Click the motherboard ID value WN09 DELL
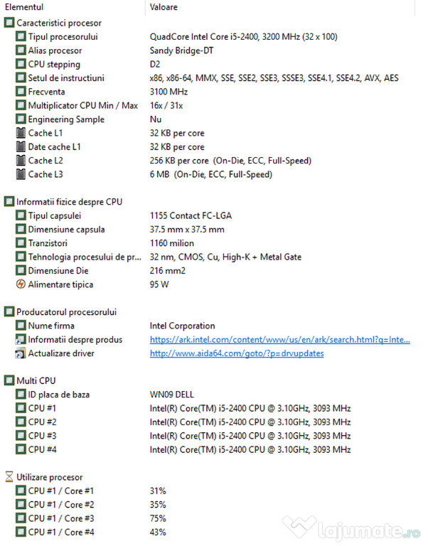 [x=171, y=395]
